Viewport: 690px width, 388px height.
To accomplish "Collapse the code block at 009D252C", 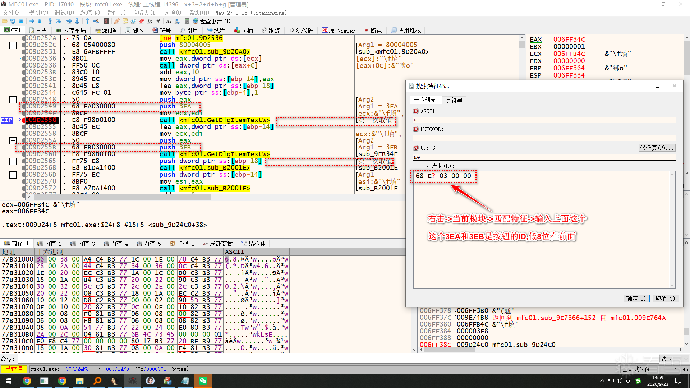I will pyautogui.click(x=13, y=45).
